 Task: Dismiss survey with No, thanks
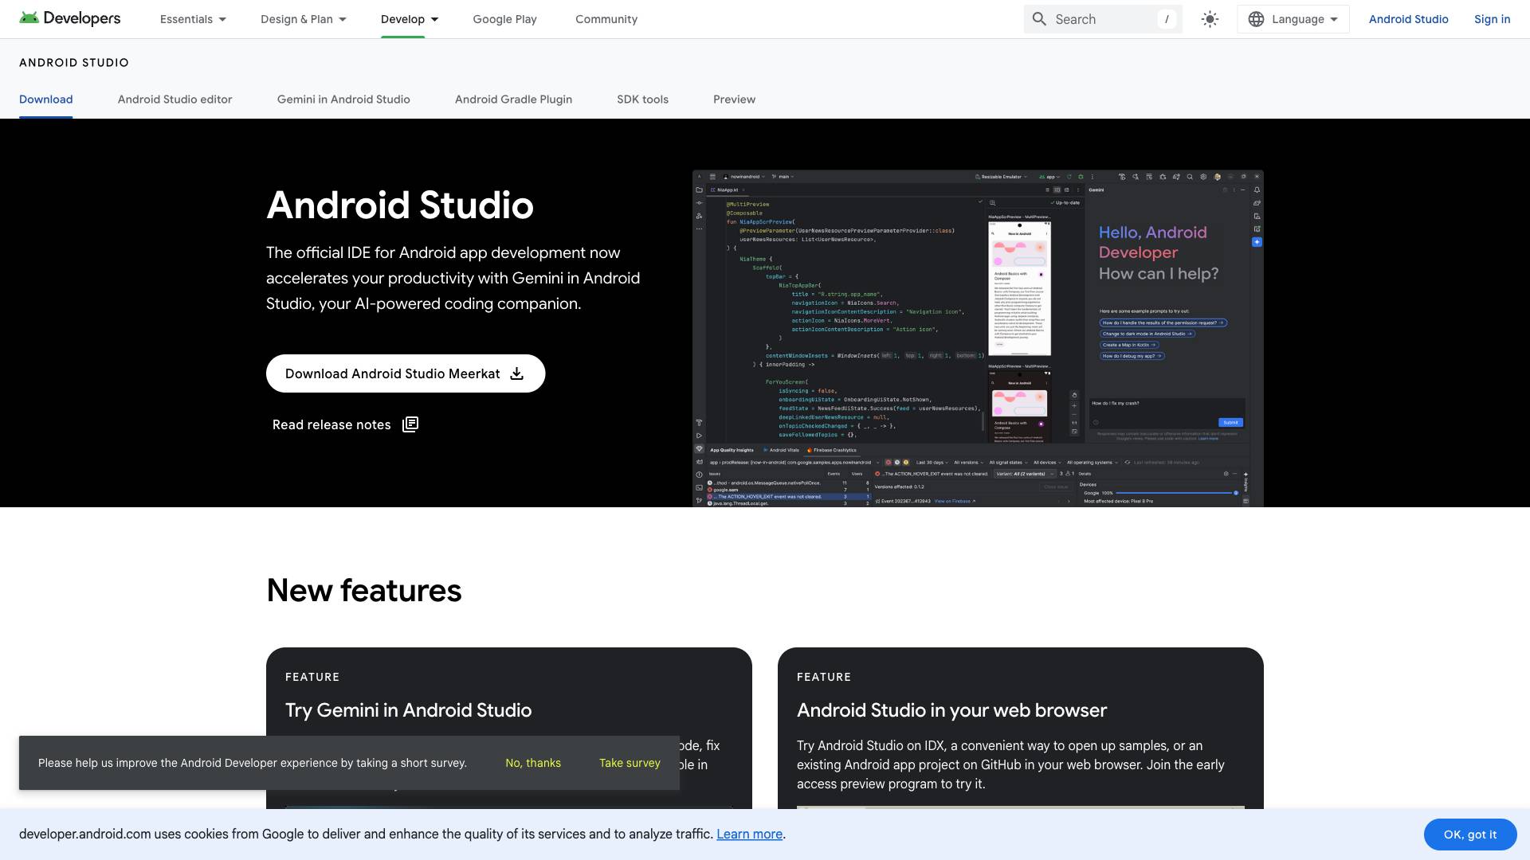click(533, 763)
